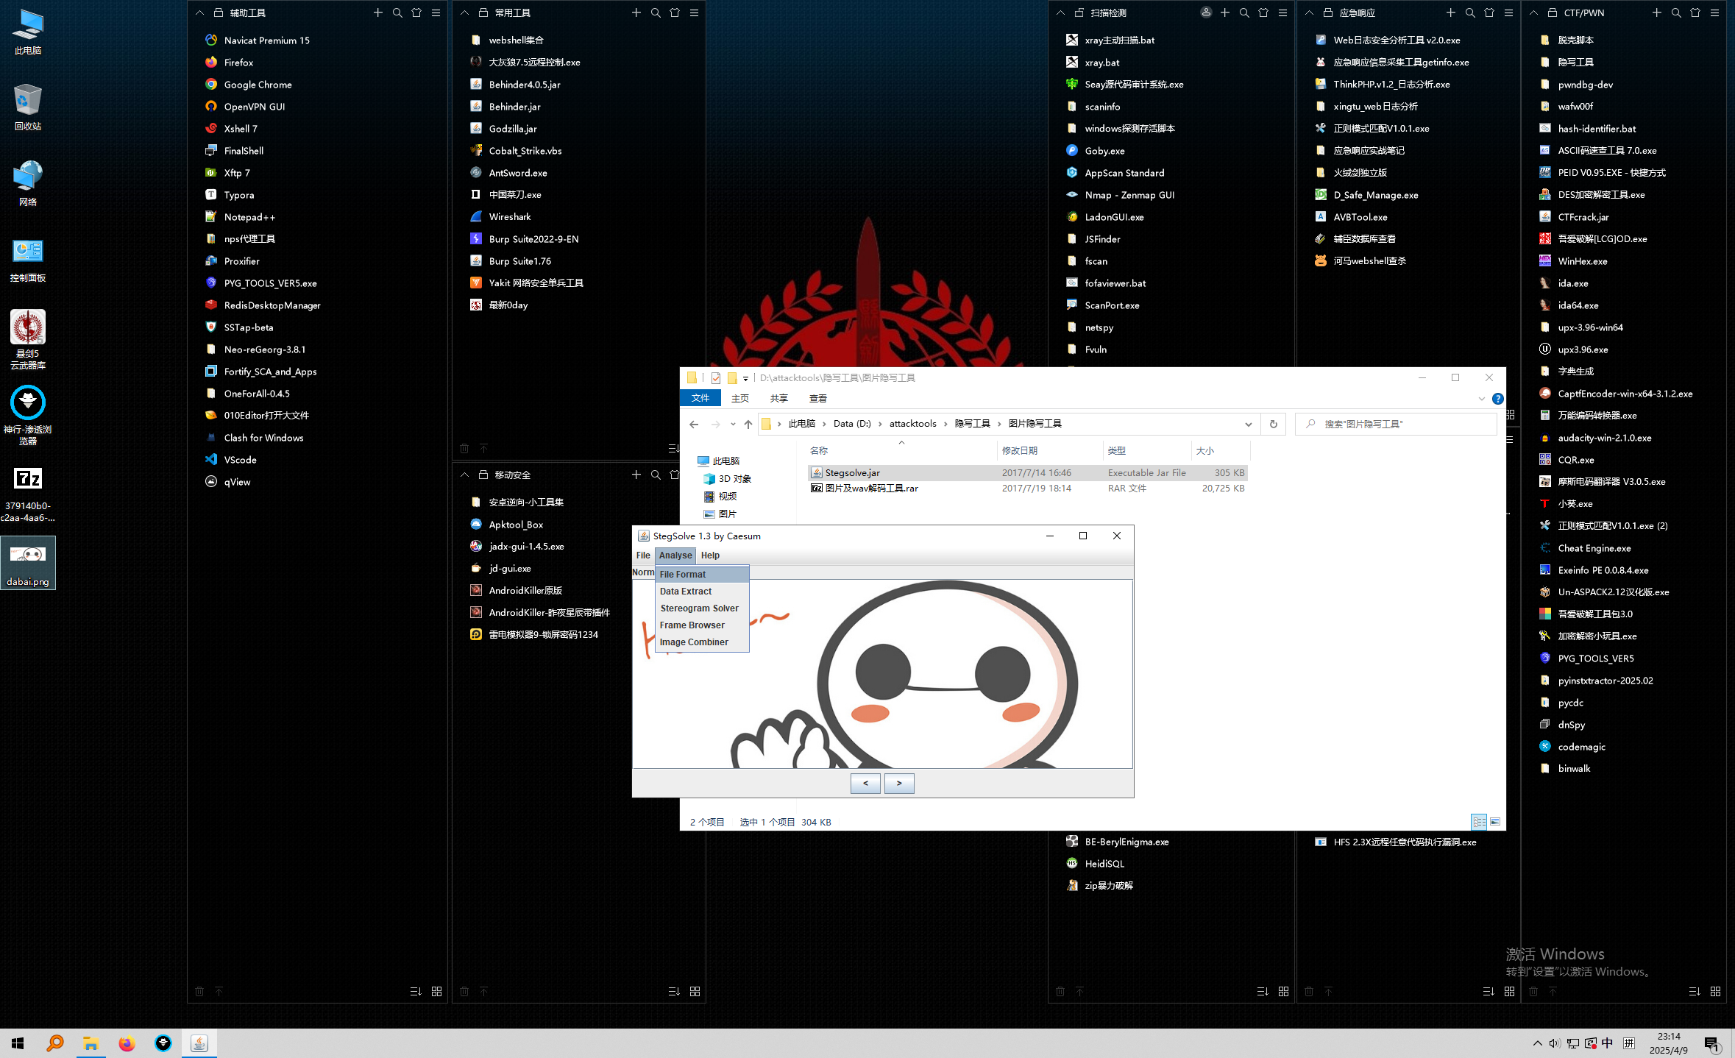Click the next frame button in StegSolve
The image size is (1735, 1058).
click(x=898, y=783)
